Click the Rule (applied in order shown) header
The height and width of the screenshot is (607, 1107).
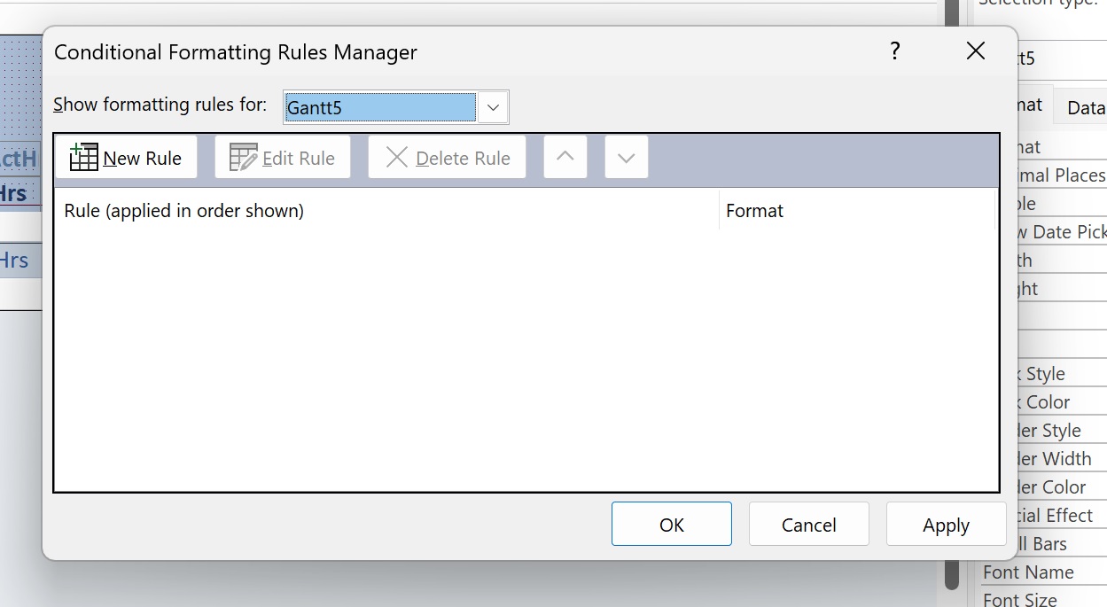click(184, 211)
